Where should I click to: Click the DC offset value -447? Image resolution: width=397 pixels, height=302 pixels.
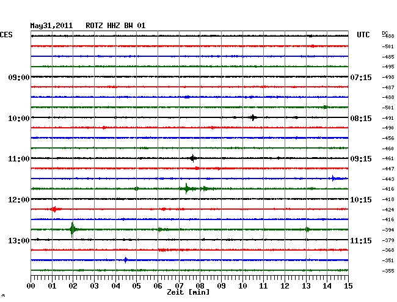(x=388, y=169)
